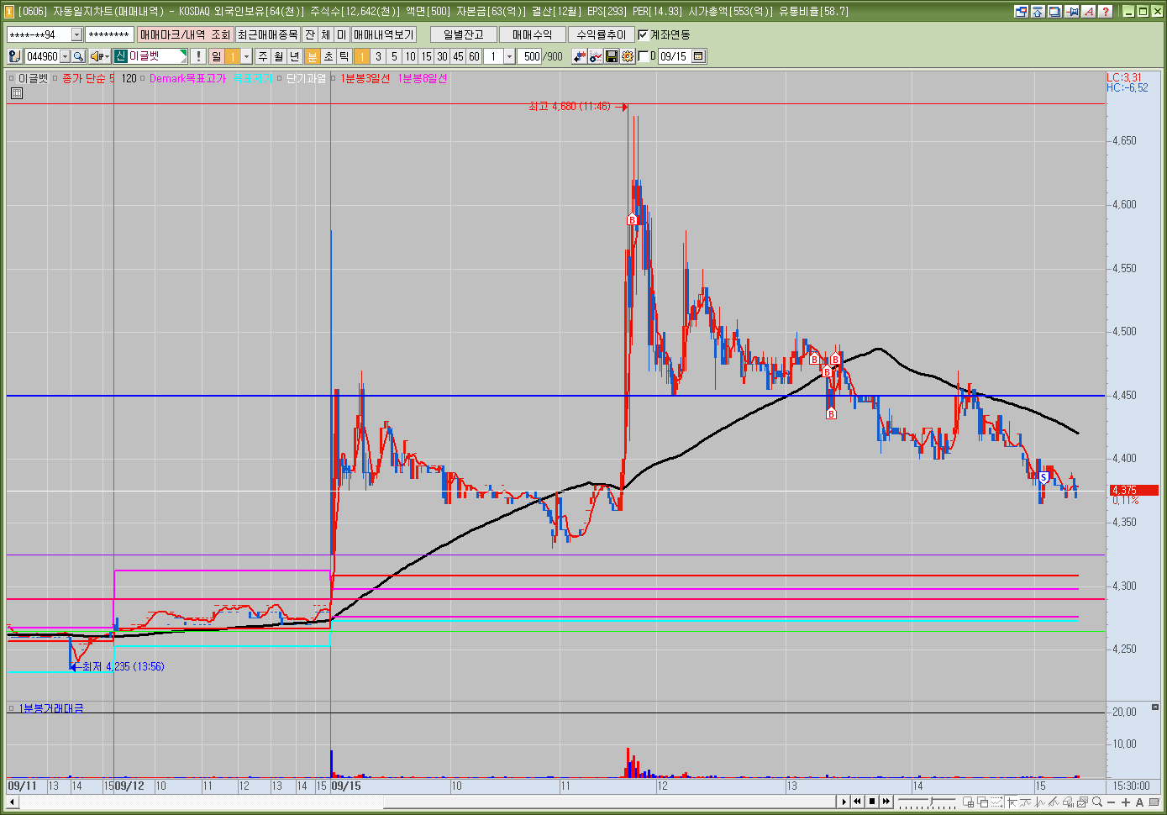The width and height of the screenshot is (1167, 815).
Task: Select the 틱 (tick) period toggle
Action: [x=344, y=56]
